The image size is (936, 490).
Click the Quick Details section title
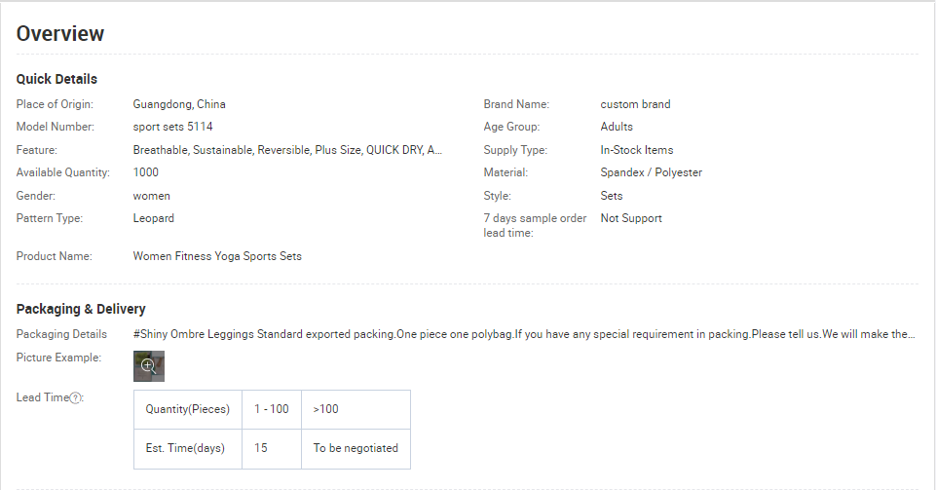coord(56,79)
